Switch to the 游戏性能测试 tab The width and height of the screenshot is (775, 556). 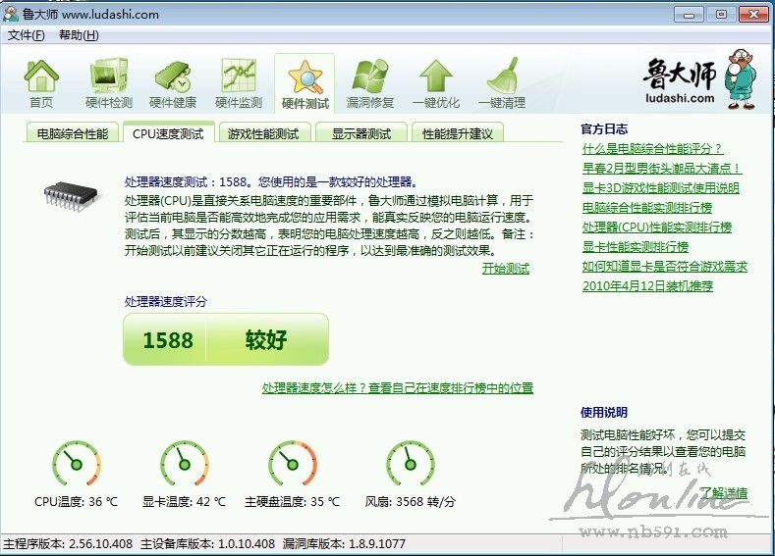[x=262, y=133]
